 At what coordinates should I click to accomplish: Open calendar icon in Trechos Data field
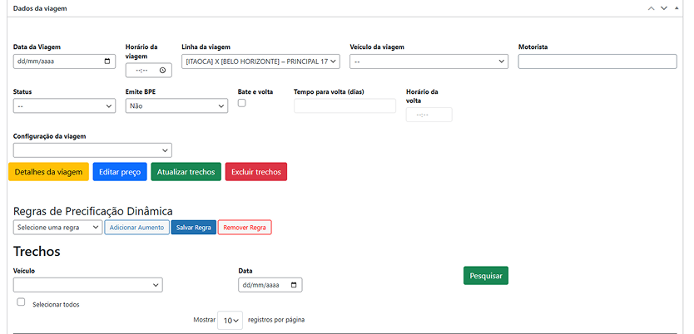(x=295, y=285)
